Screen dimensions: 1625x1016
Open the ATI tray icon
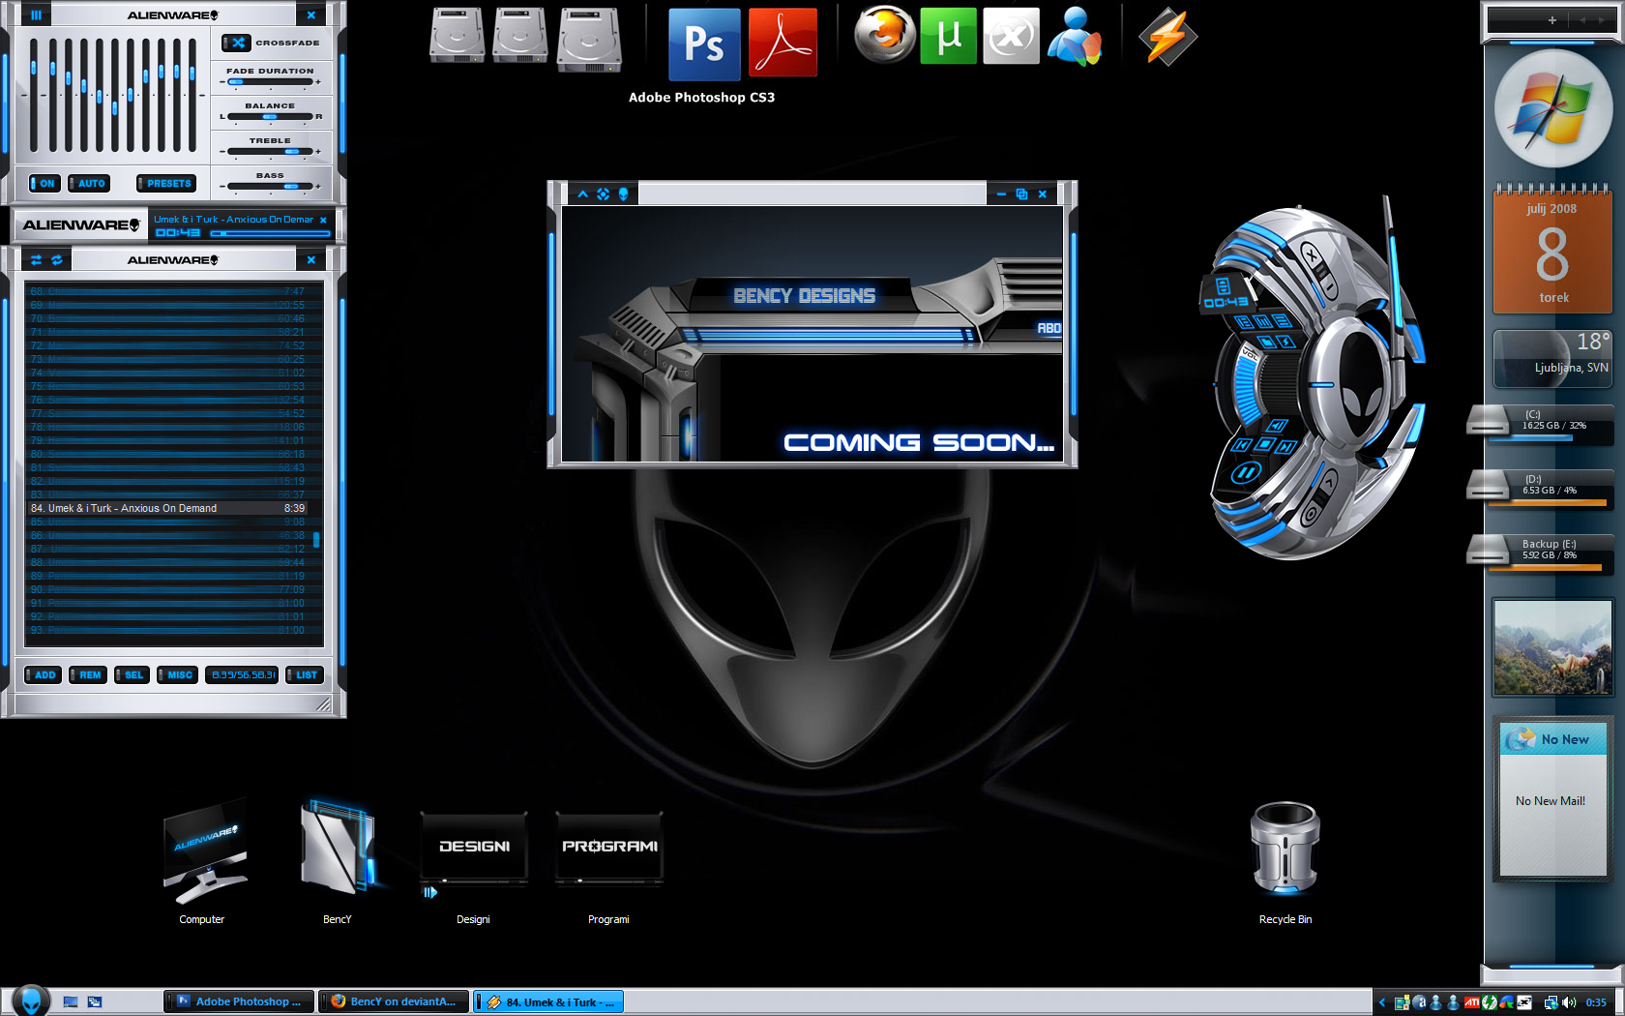[x=1471, y=1002]
